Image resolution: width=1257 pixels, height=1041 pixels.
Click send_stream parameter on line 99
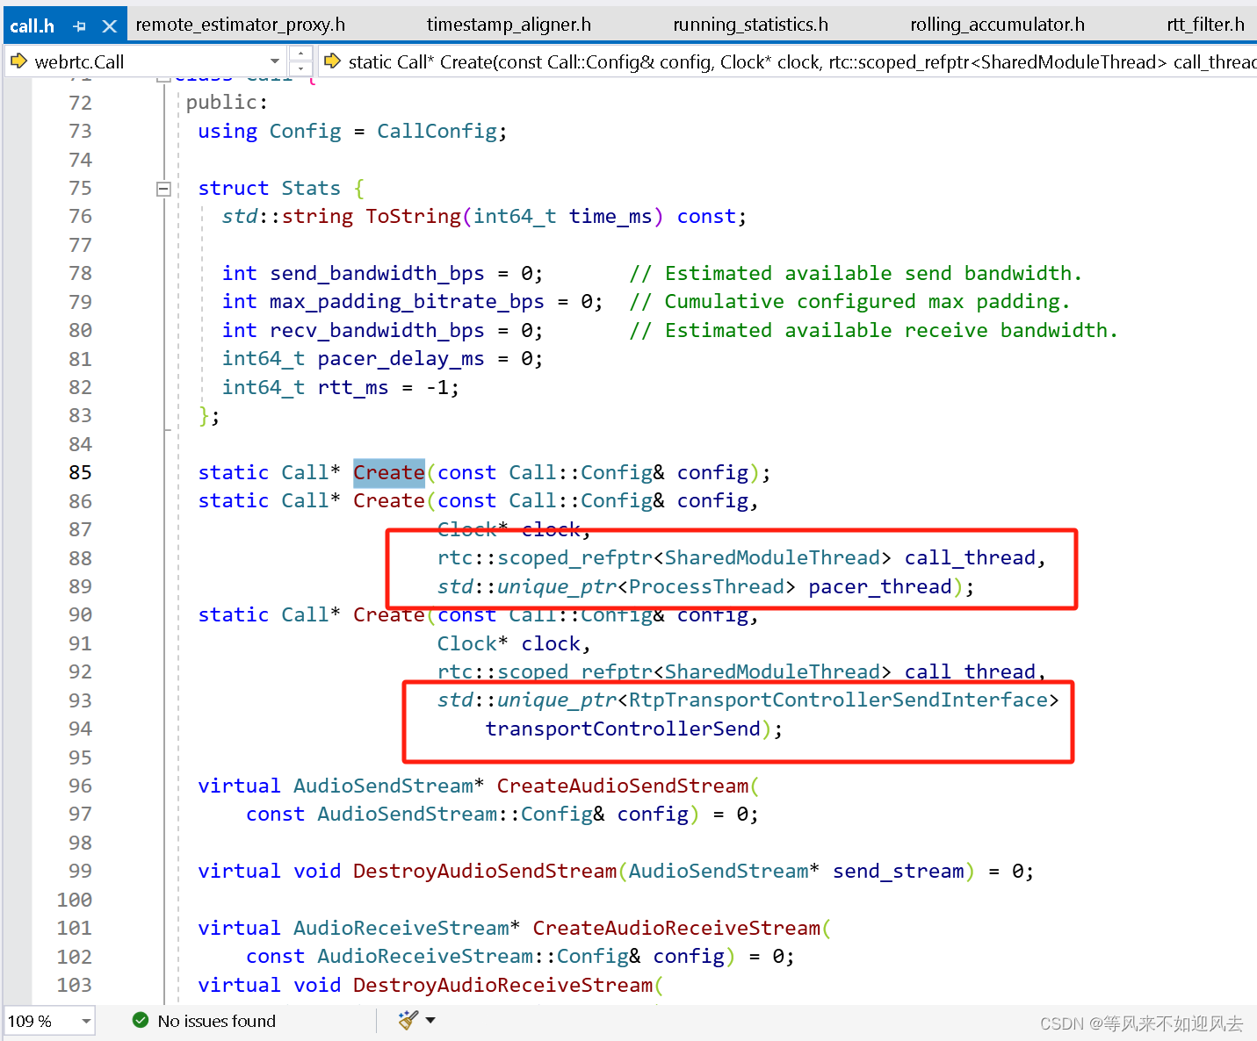pyautogui.click(x=899, y=871)
